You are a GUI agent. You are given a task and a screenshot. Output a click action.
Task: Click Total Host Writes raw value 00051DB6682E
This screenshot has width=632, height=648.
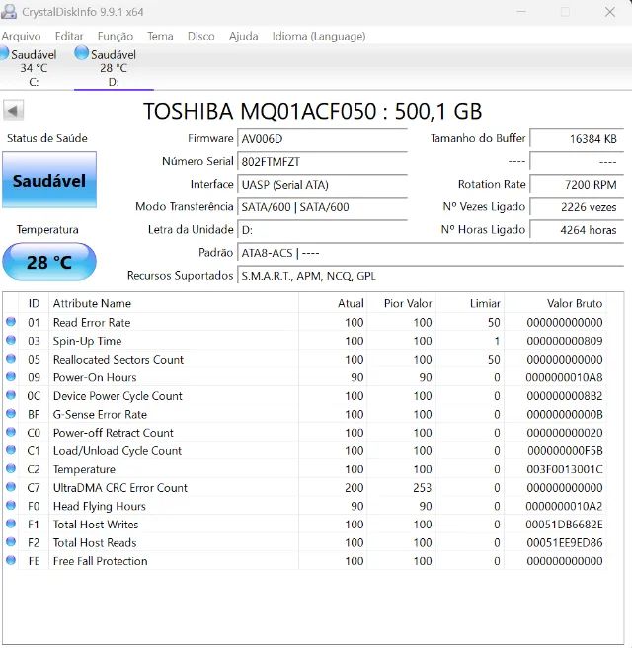coord(564,524)
